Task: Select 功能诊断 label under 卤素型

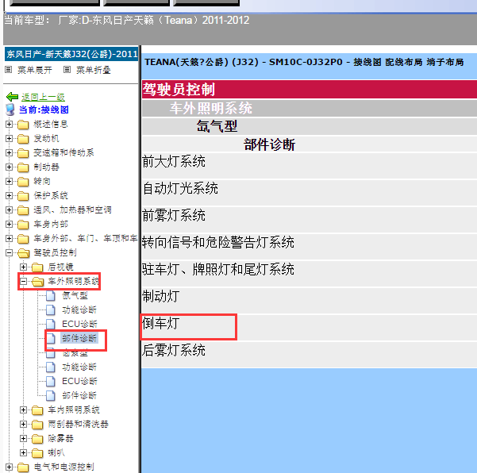Action: [x=79, y=367]
